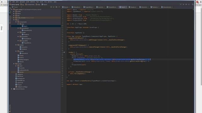Switch to the Painter.ts editor tab
Screen dimensions: 202x113
[x=155, y=7]
